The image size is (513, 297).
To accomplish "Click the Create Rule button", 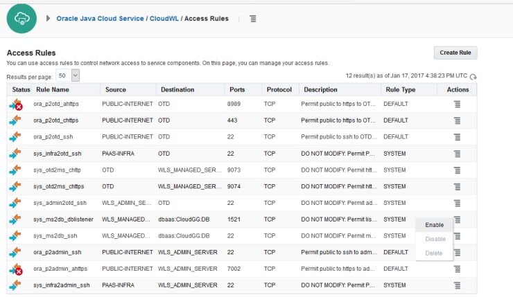I will [455, 53].
